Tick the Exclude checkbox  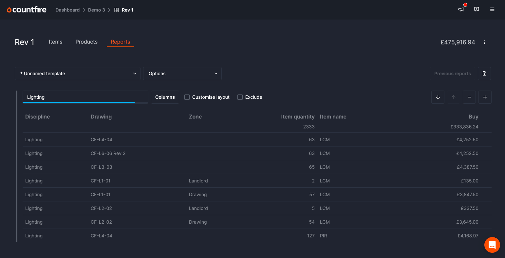[240, 97]
